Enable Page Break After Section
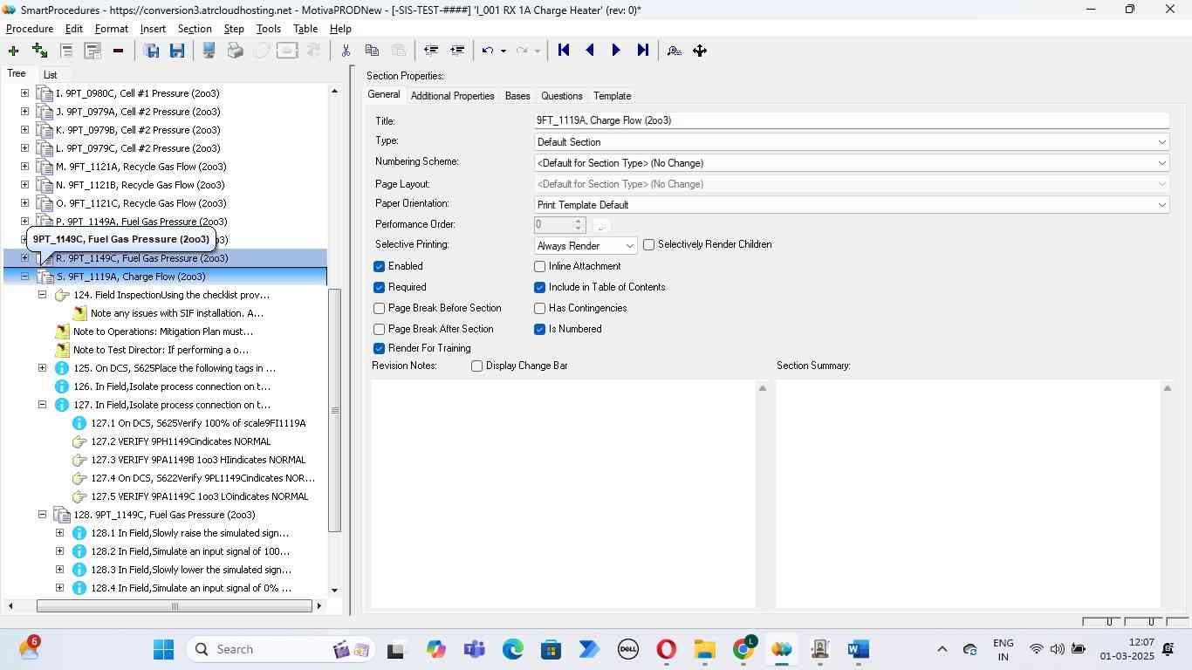The image size is (1192, 670). (x=379, y=329)
